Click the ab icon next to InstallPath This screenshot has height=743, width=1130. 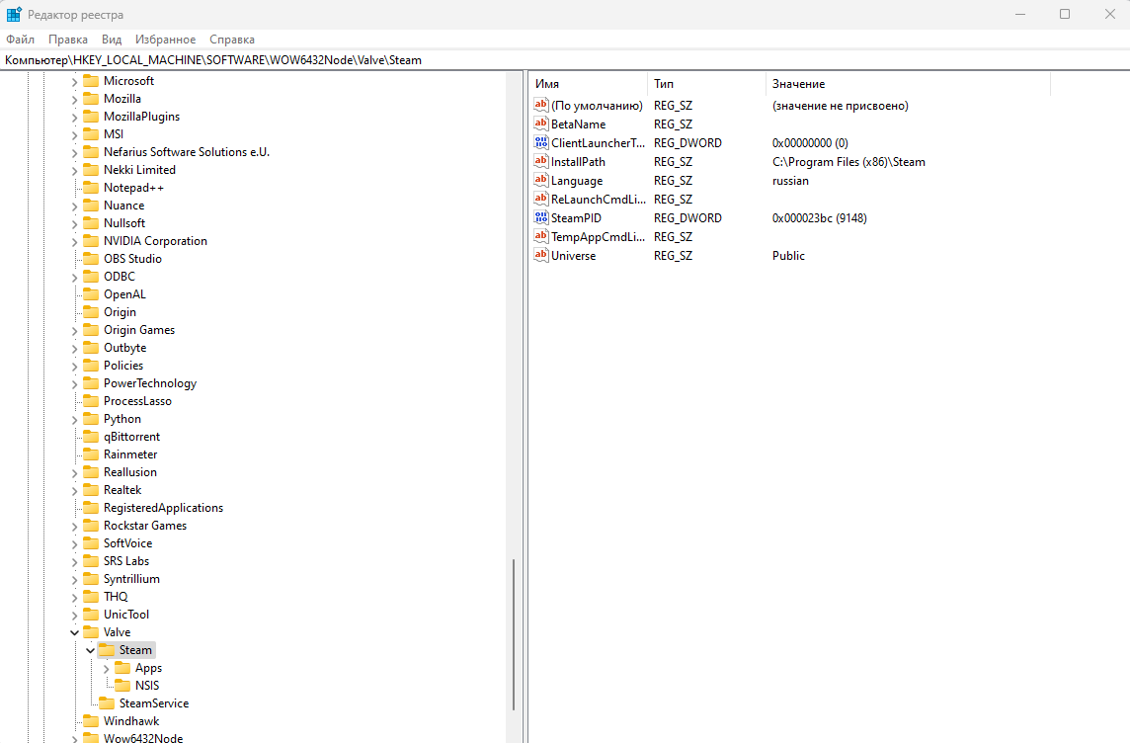(x=540, y=161)
